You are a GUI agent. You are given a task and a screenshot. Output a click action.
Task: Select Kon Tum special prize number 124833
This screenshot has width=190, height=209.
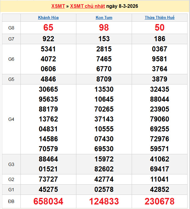click(x=104, y=201)
